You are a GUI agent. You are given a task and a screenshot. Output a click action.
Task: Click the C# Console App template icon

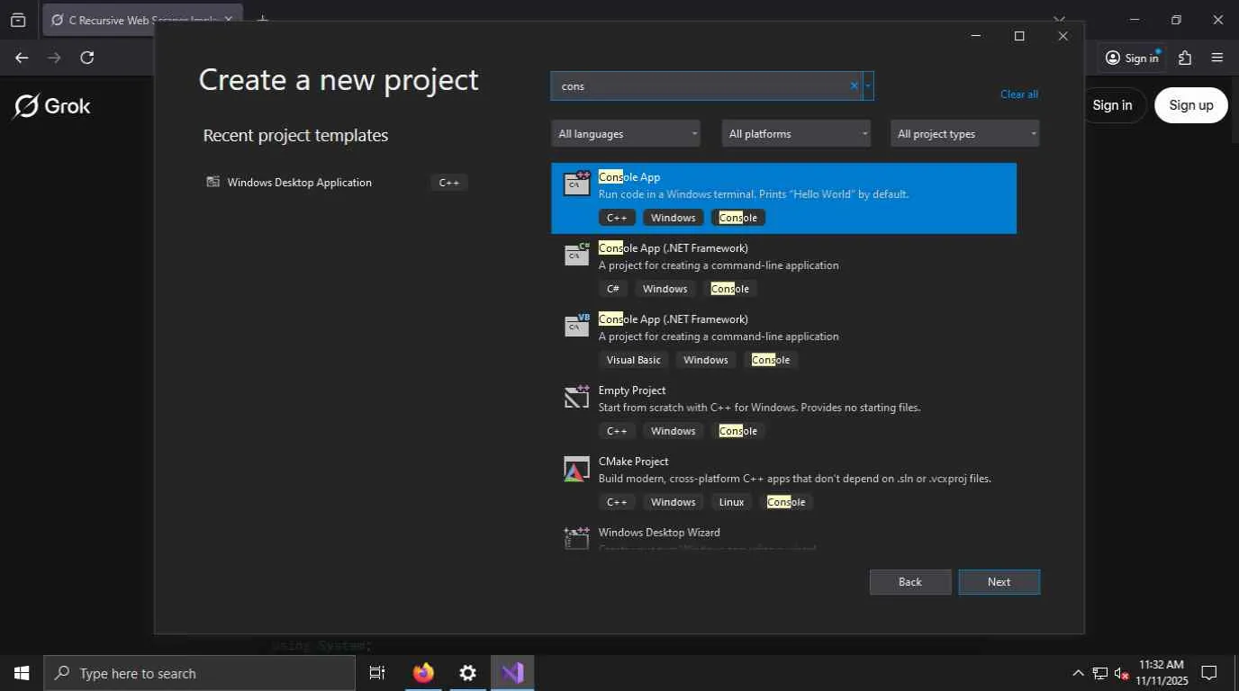click(576, 254)
